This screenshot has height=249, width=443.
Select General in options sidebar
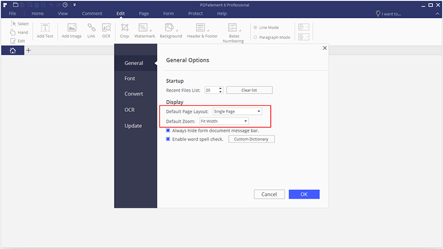point(136,63)
